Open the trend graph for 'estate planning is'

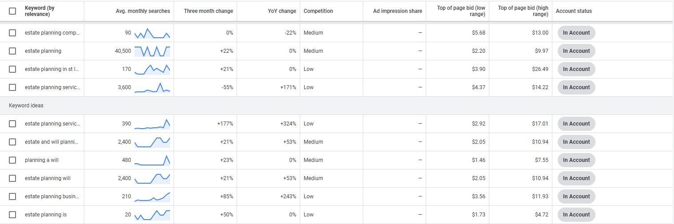pyautogui.click(x=152, y=215)
